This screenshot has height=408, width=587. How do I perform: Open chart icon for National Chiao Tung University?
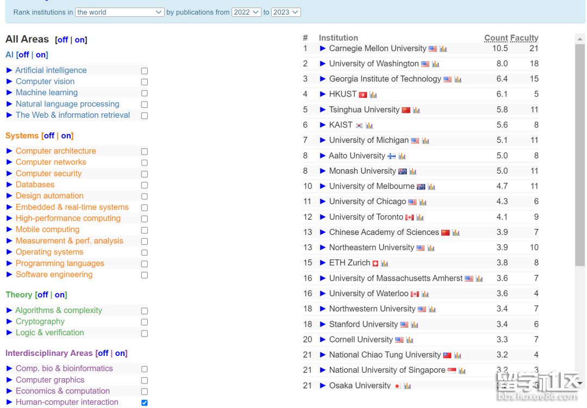(x=458, y=355)
